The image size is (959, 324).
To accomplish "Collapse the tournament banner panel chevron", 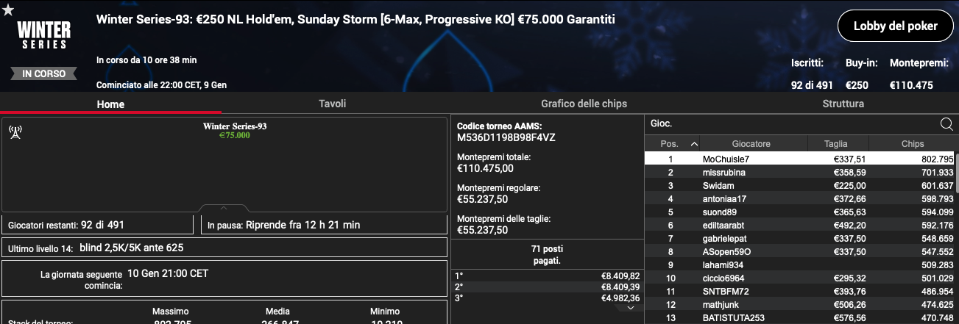I will (224, 208).
